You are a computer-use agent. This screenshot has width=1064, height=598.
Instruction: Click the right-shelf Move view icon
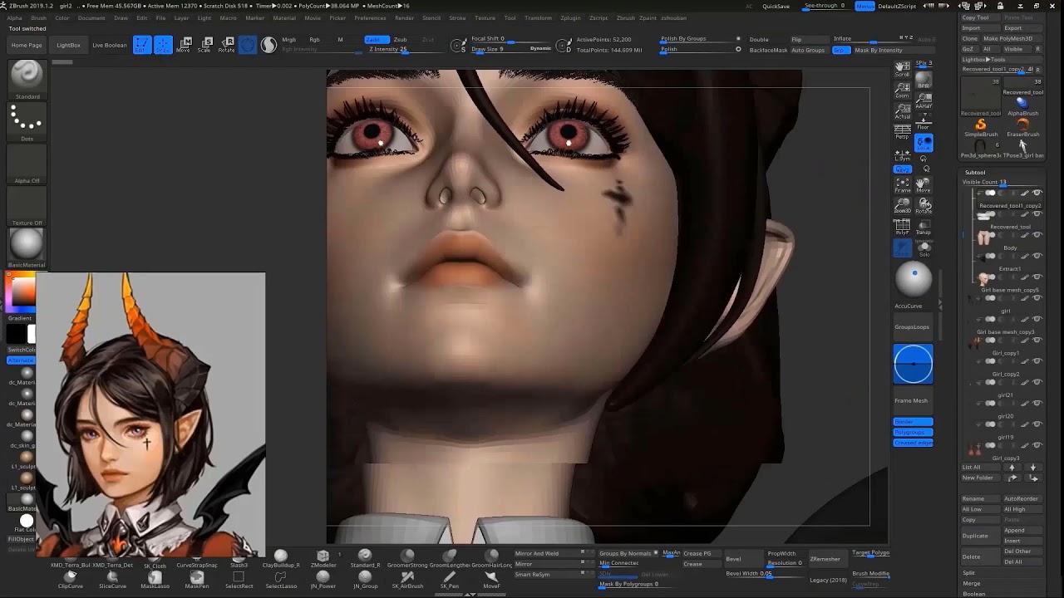coord(924,184)
